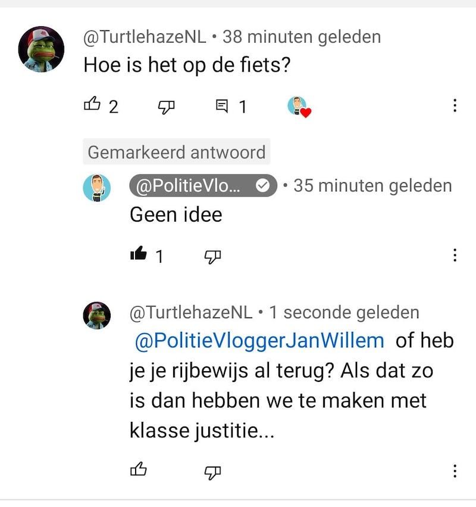Open the reply thread showing 1 reply
The width and height of the screenshot is (476, 507).
[226, 105]
